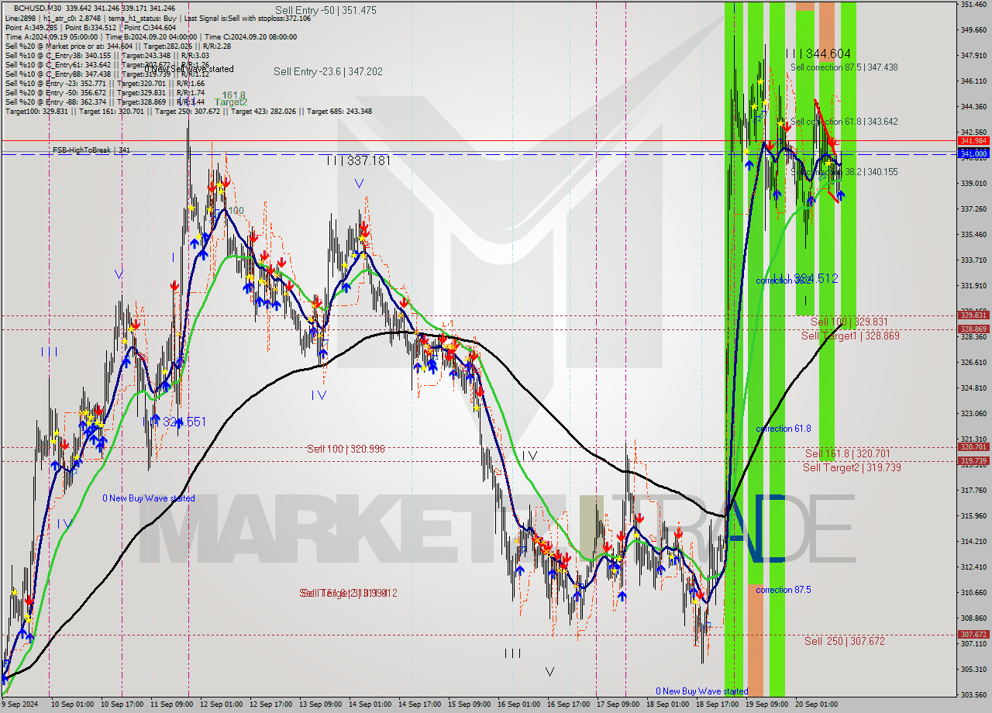This screenshot has height=713, width=992.
Task: Click the 'Sell Target2 | 319.739' label
Action: tap(852, 467)
